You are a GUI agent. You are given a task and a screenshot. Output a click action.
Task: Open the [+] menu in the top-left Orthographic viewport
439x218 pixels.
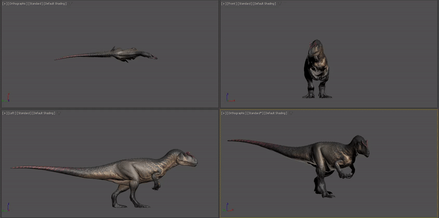point(5,4)
